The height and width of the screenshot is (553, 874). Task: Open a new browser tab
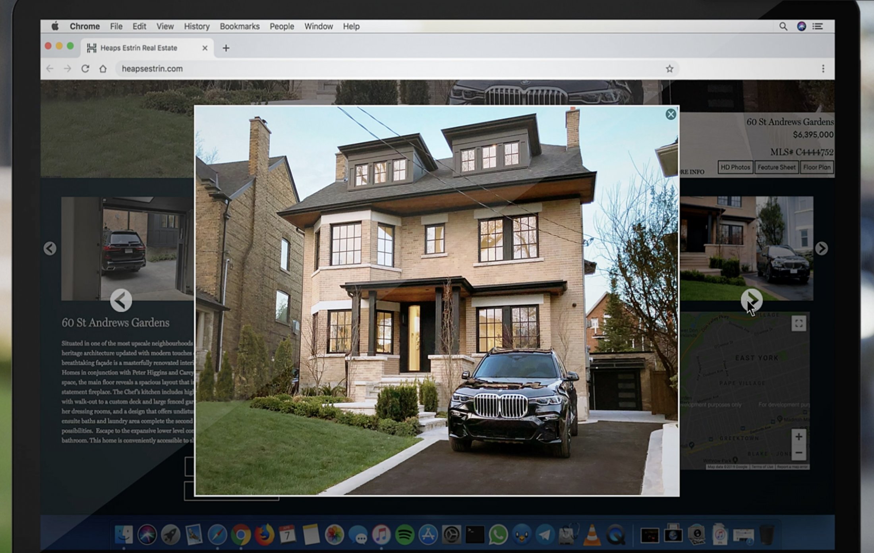[x=226, y=48]
